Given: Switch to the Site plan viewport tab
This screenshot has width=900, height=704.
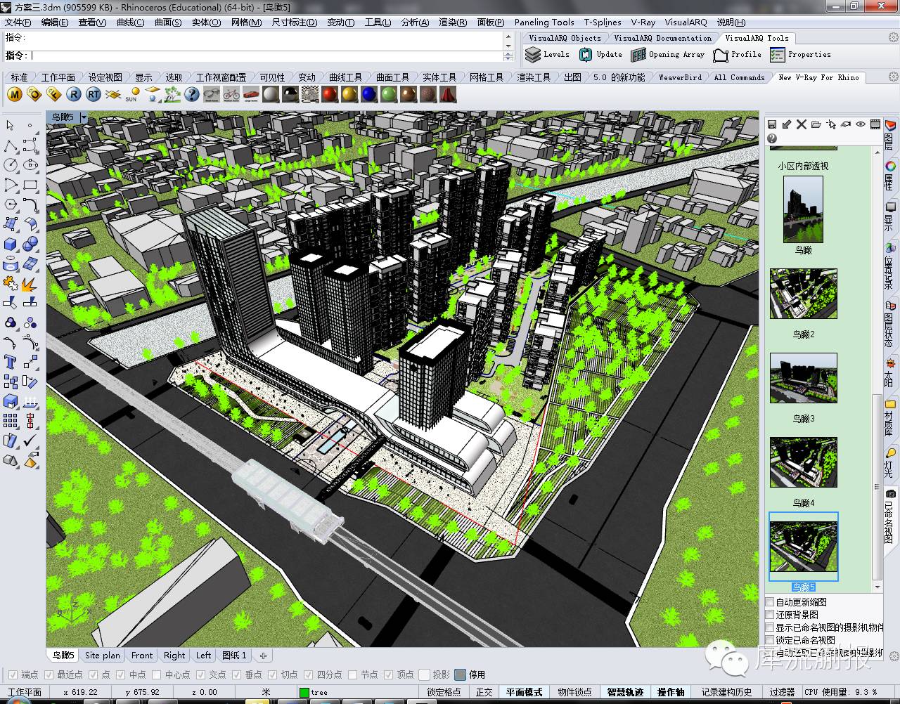Looking at the screenshot, I should tap(102, 656).
